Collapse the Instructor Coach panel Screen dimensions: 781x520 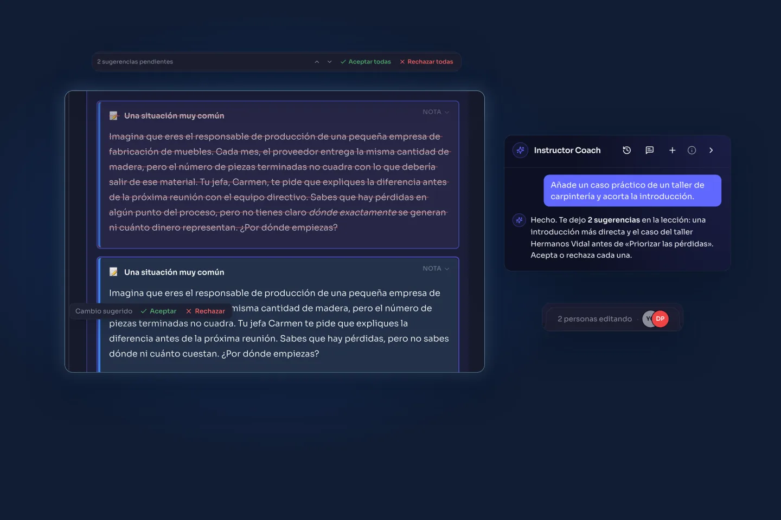711,151
